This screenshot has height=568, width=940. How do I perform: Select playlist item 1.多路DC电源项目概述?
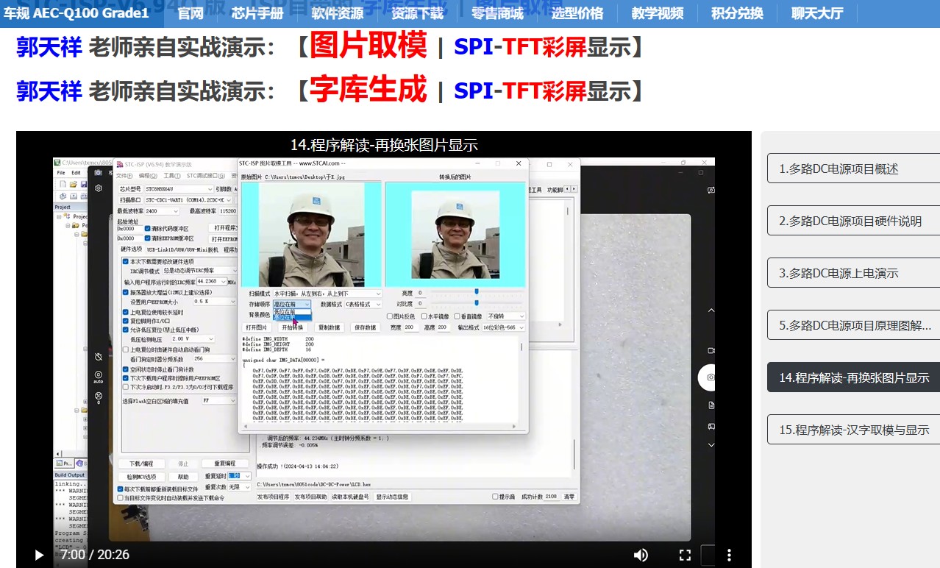pos(853,168)
